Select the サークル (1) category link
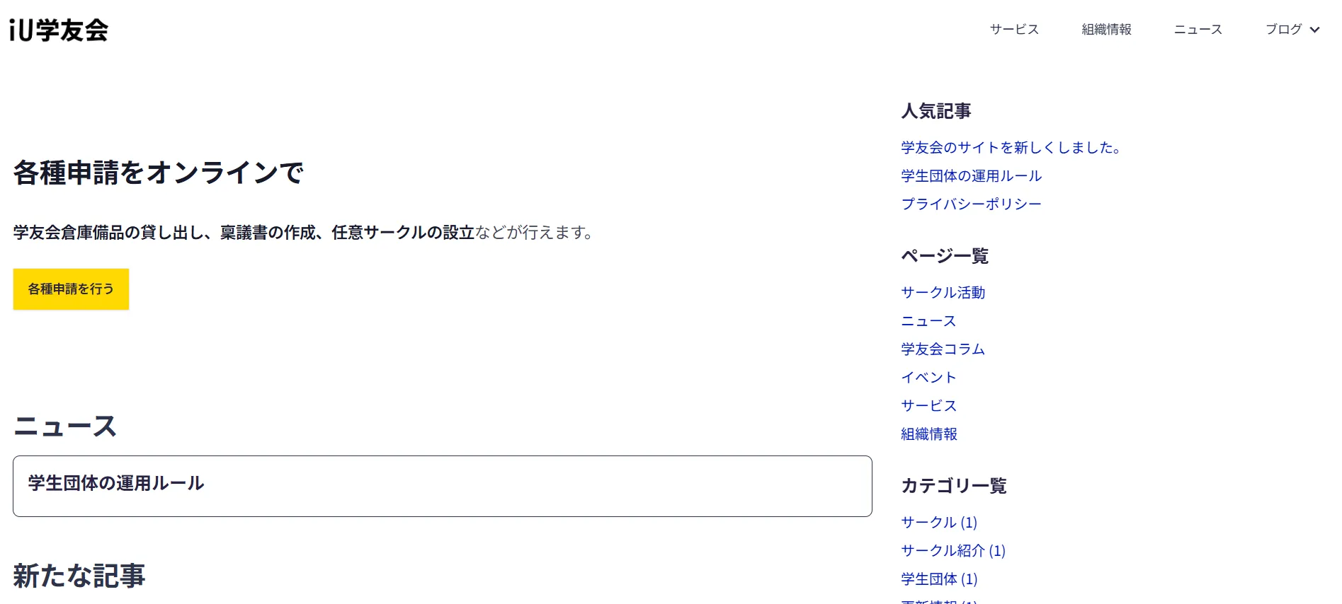 [x=938, y=523]
